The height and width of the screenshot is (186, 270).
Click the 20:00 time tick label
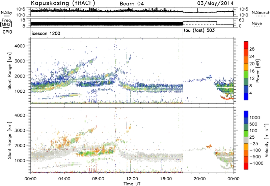(199, 179)
